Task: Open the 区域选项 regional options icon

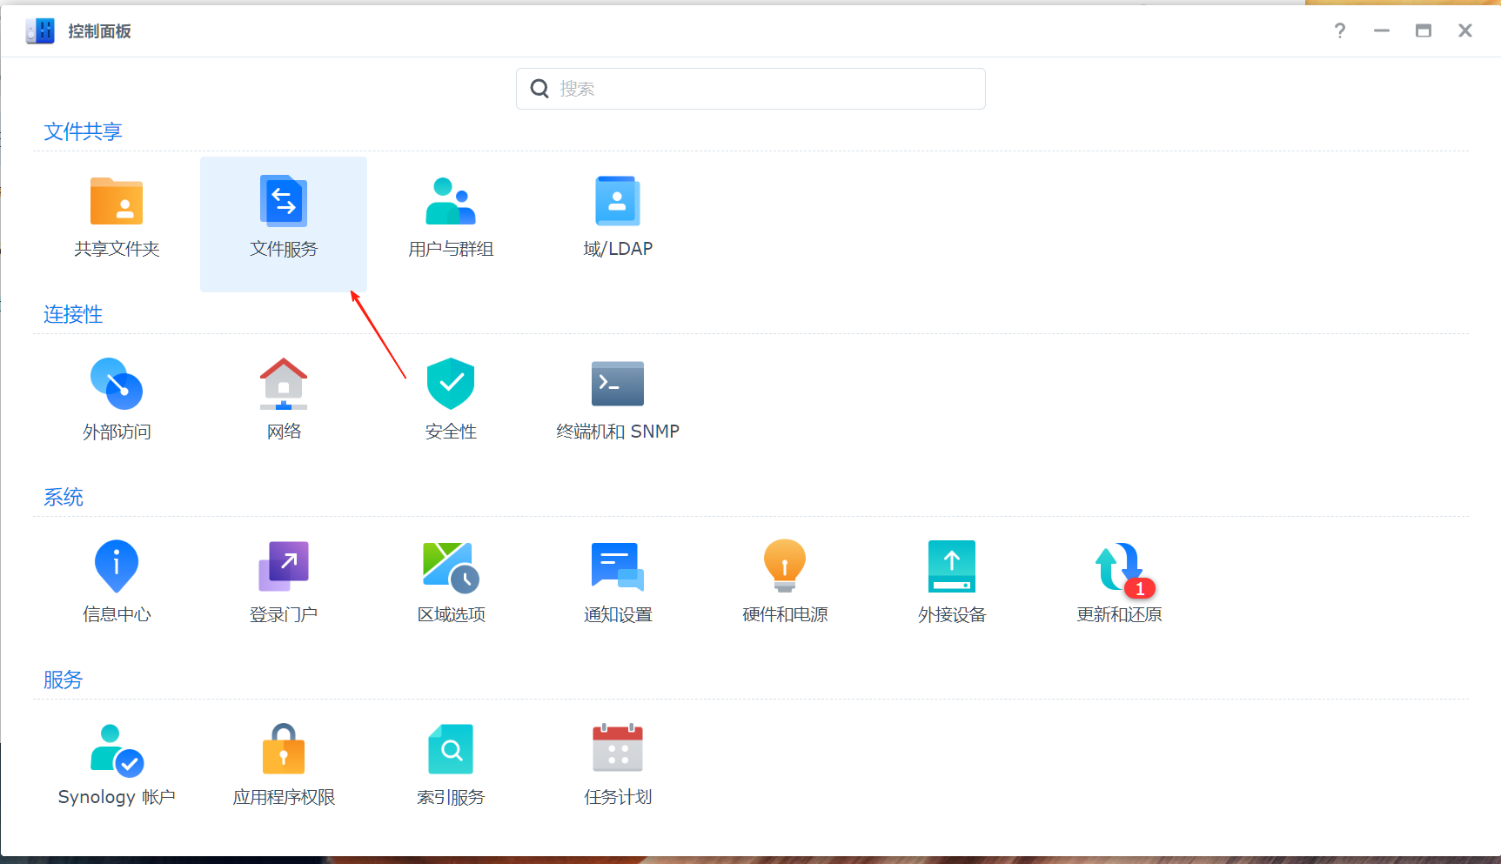Action: 451,567
